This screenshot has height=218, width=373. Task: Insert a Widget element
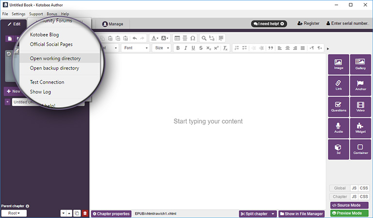point(360,128)
